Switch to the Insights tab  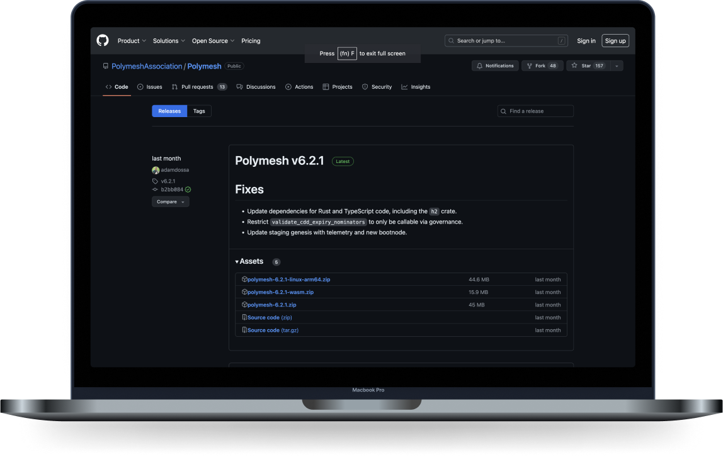[416, 87]
